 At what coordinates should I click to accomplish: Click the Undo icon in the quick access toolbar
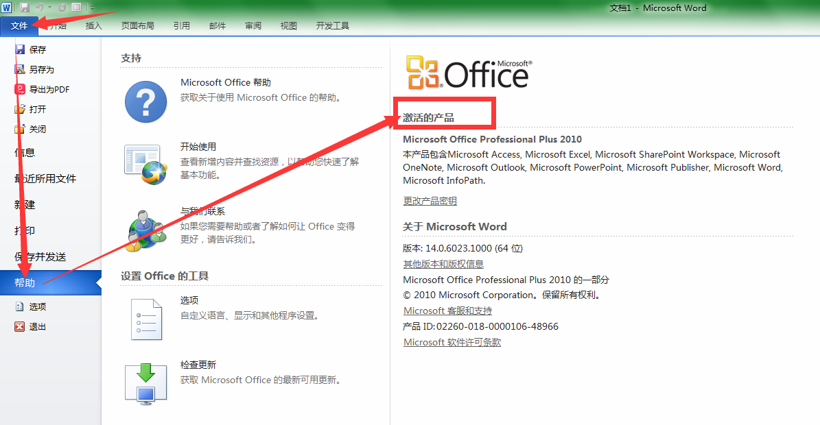pos(39,8)
